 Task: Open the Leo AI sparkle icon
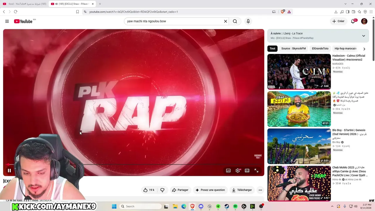point(359,12)
